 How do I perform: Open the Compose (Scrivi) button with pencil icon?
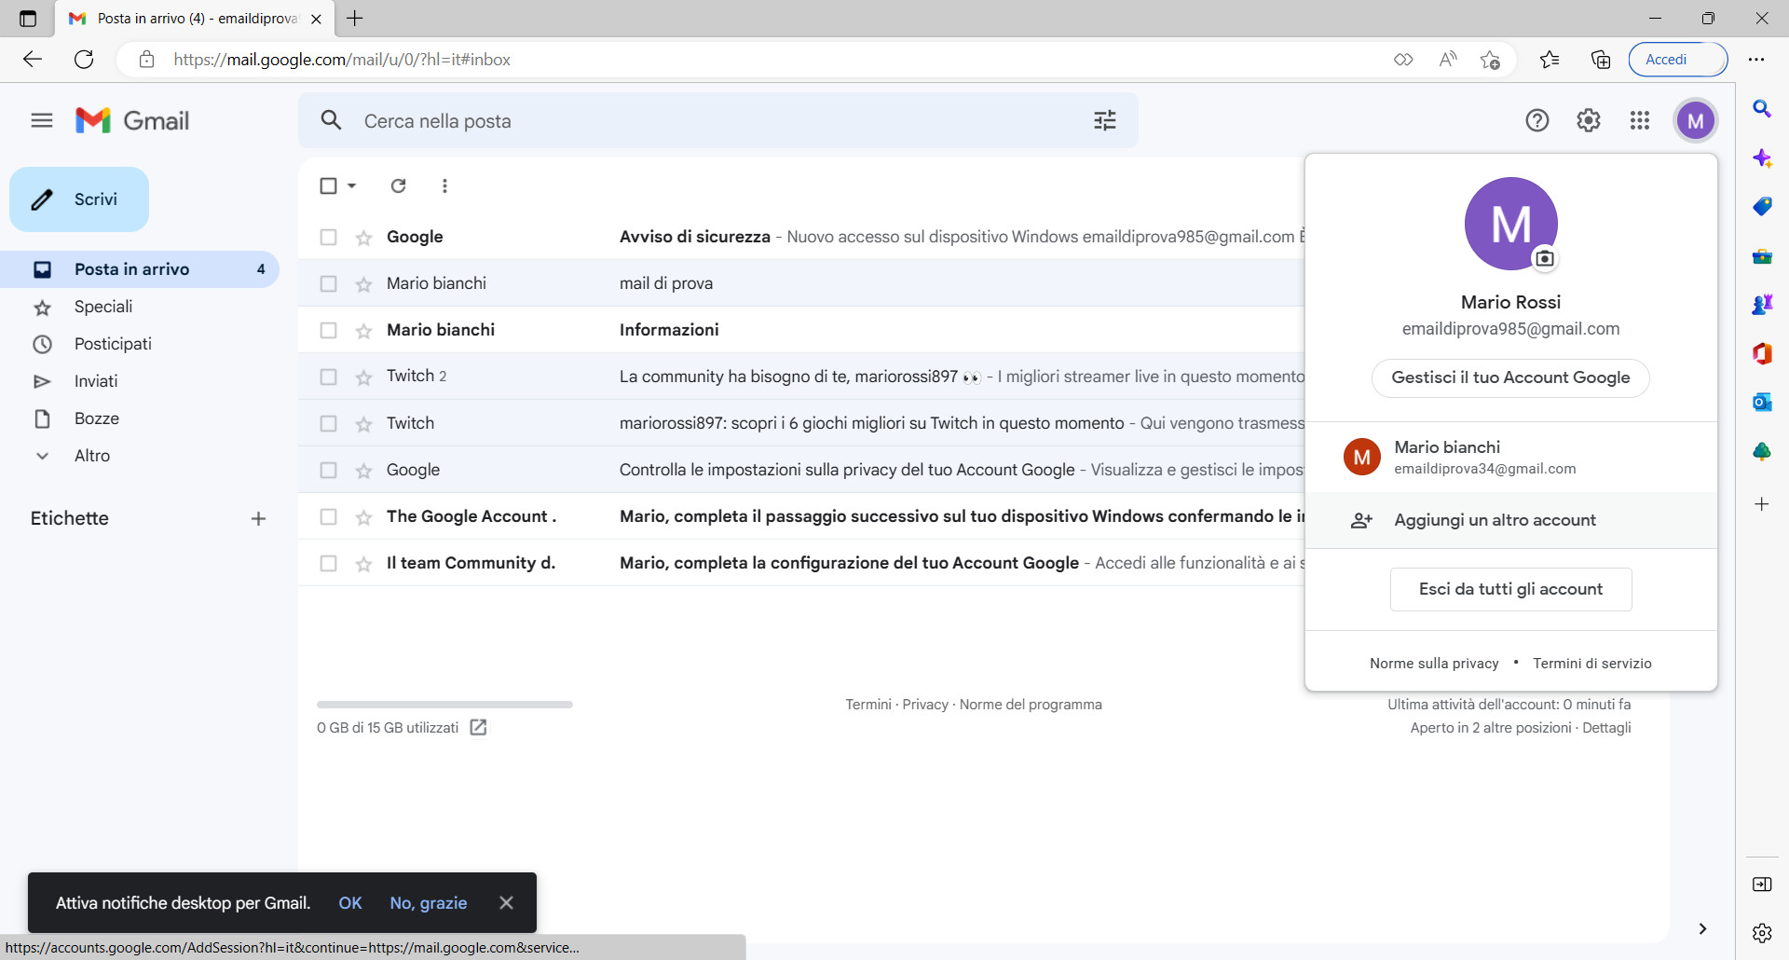point(79,199)
